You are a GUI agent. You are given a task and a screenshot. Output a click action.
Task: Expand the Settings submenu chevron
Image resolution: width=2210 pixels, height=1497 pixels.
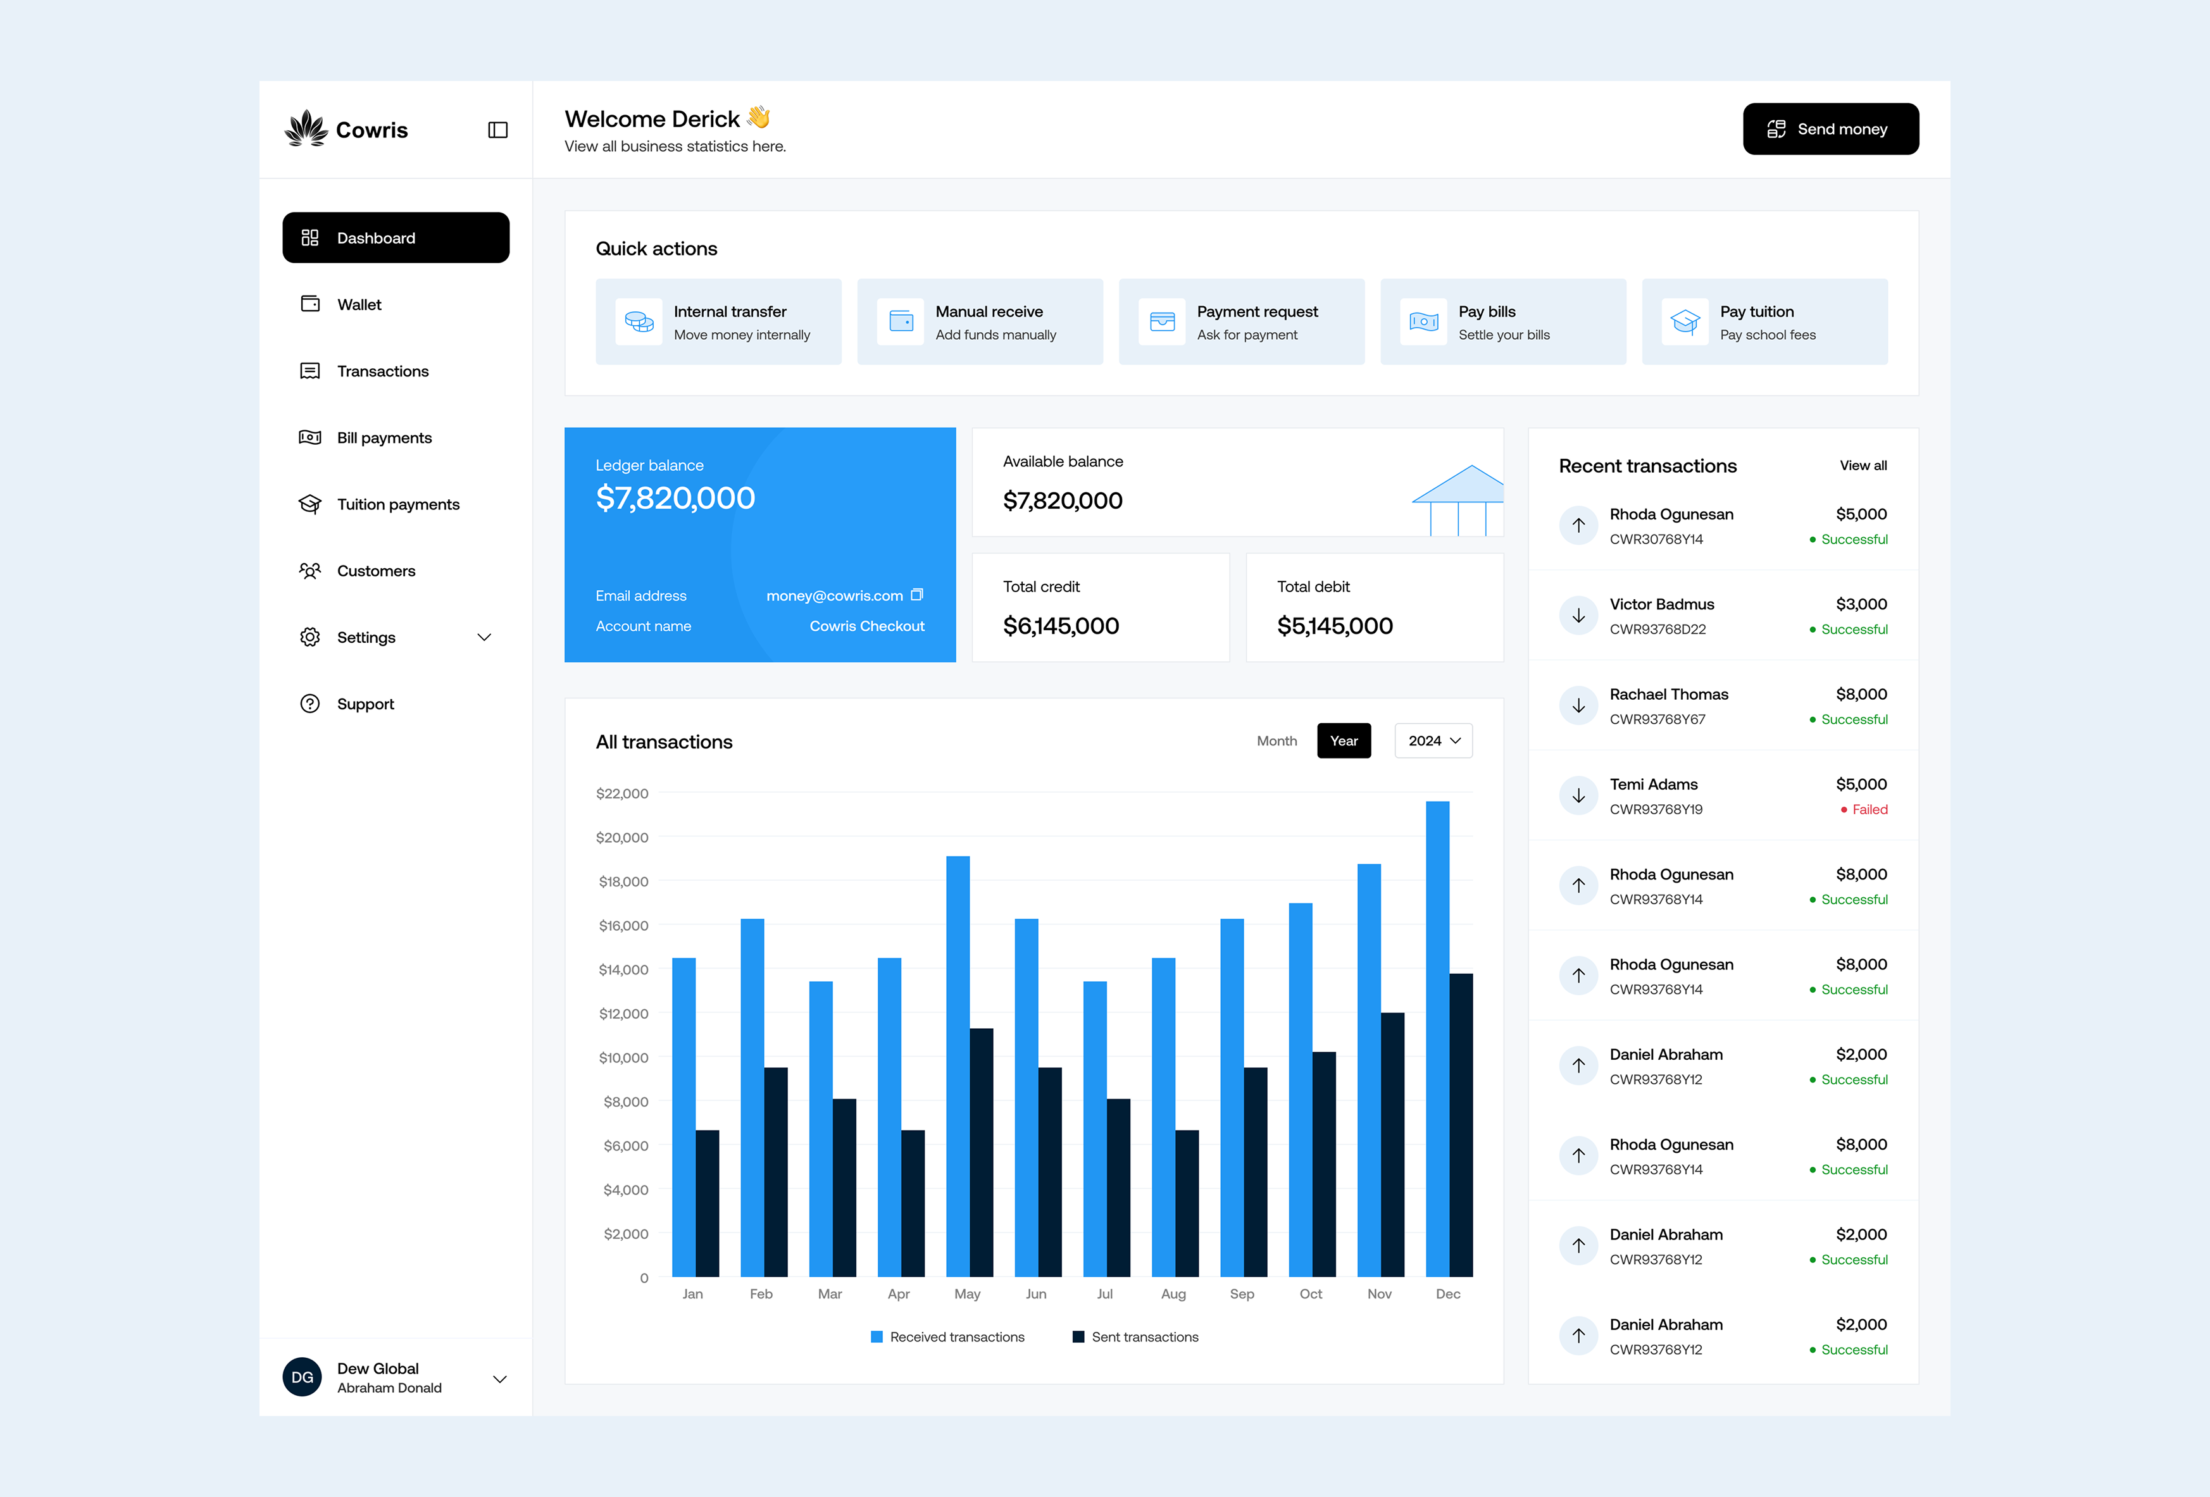(484, 638)
